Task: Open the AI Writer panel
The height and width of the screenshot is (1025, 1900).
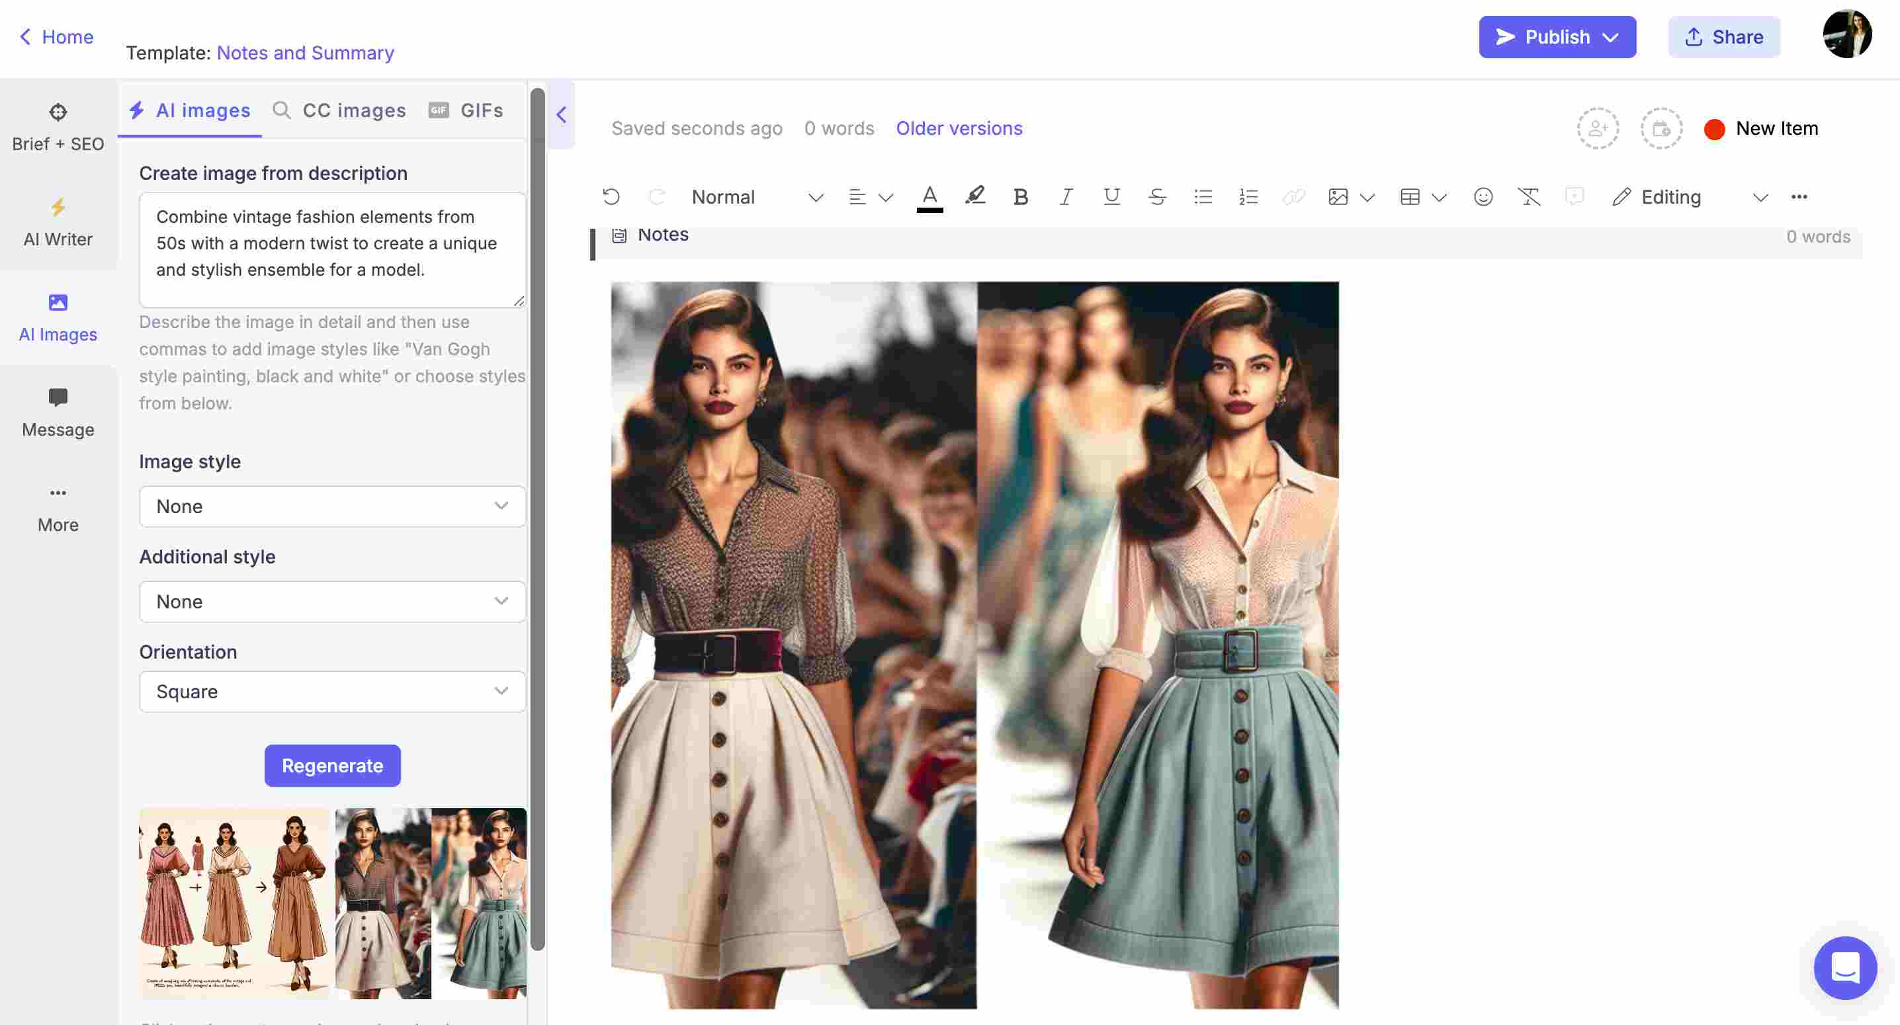Action: (x=58, y=223)
